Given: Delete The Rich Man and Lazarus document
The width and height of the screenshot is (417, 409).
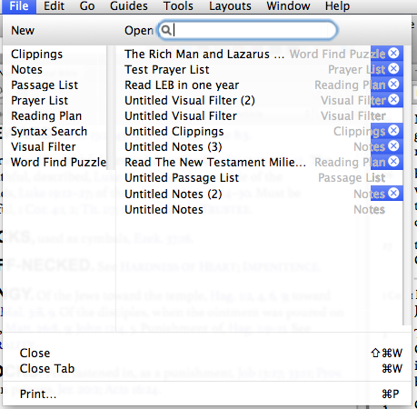Looking at the screenshot, I should point(393,54).
